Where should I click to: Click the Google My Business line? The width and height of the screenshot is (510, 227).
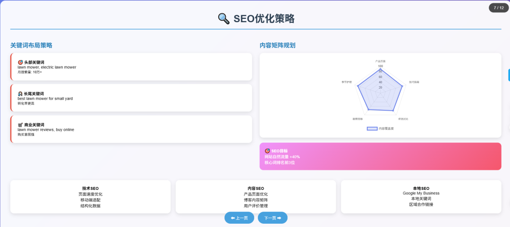click(421, 193)
